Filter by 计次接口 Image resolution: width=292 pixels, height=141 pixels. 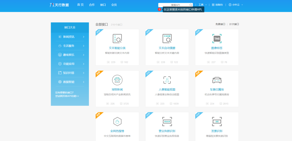pyautogui.click(x=234, y=24)
